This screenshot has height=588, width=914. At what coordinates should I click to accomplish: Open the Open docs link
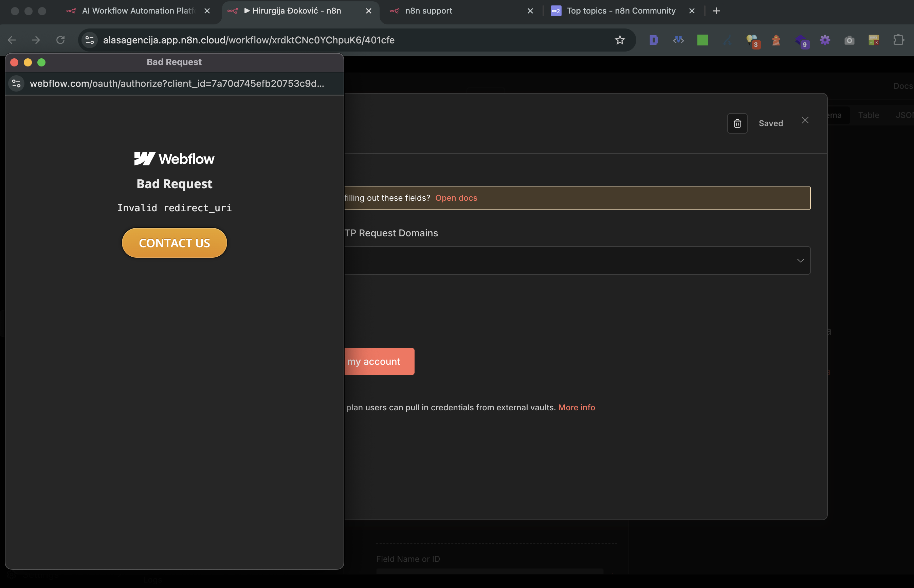tap(456, 198)
